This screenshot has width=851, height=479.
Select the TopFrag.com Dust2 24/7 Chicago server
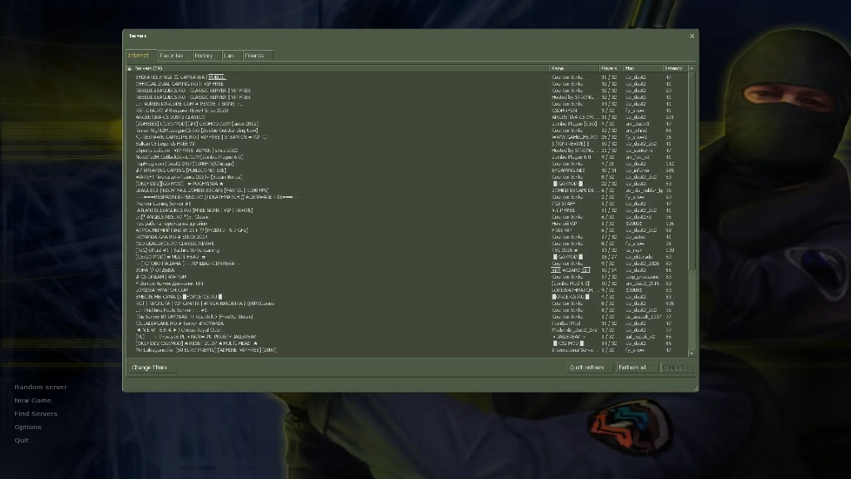click(407, 164)
